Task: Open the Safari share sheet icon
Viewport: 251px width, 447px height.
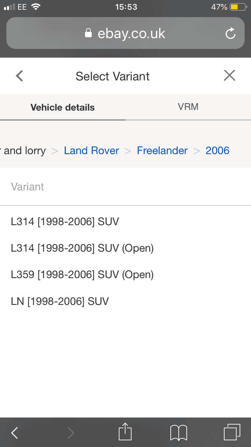Action: pyautogui.click(x=125, y=431)
